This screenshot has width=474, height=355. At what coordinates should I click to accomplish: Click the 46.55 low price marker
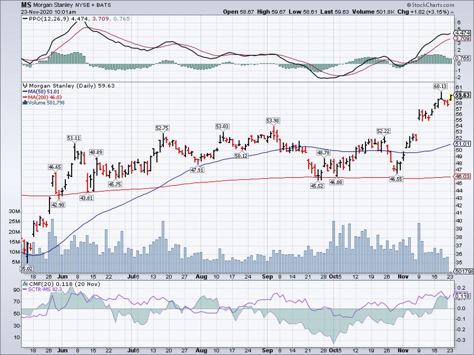396,179
